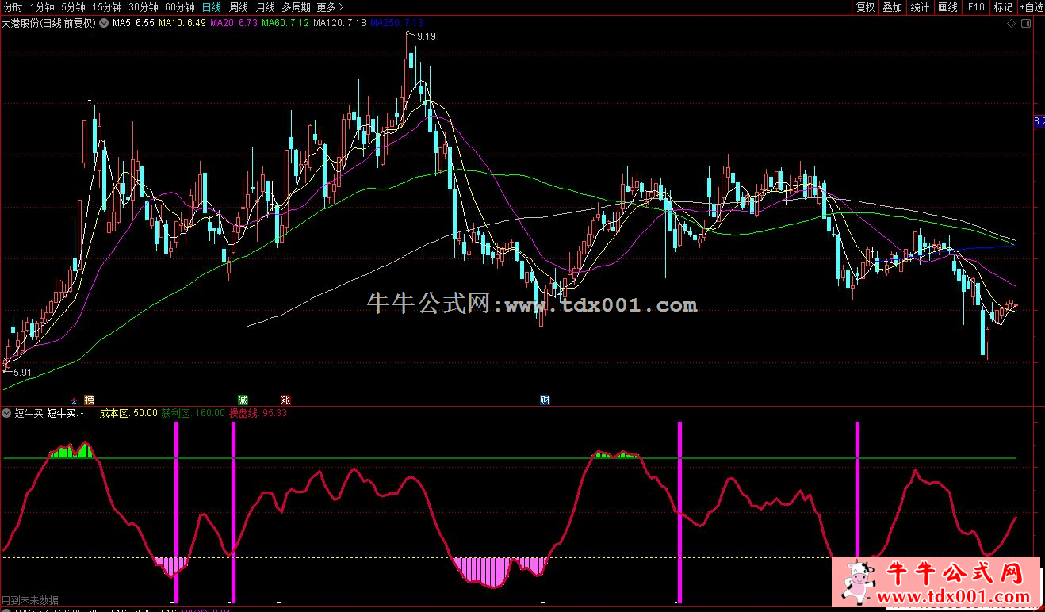Click the blue MA250: 7.13 label

396,24
